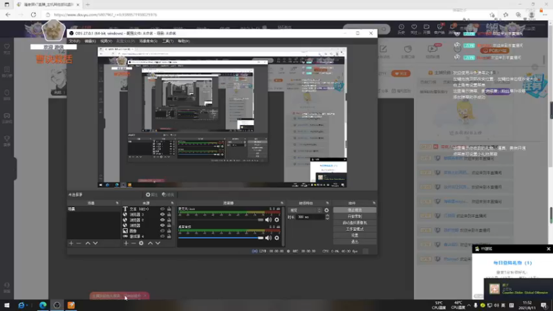Viewport: 553px width, 311px height.
Task: Click the 开始录制 button
Action: coord(355,216)
